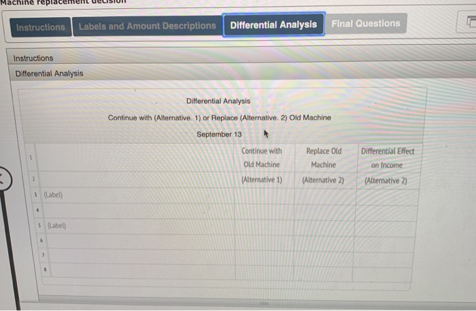Switch to Labels and Amount Descriptions tab

point(148,26)
